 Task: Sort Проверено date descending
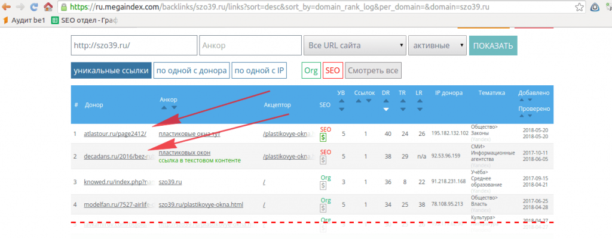[530, 116]
